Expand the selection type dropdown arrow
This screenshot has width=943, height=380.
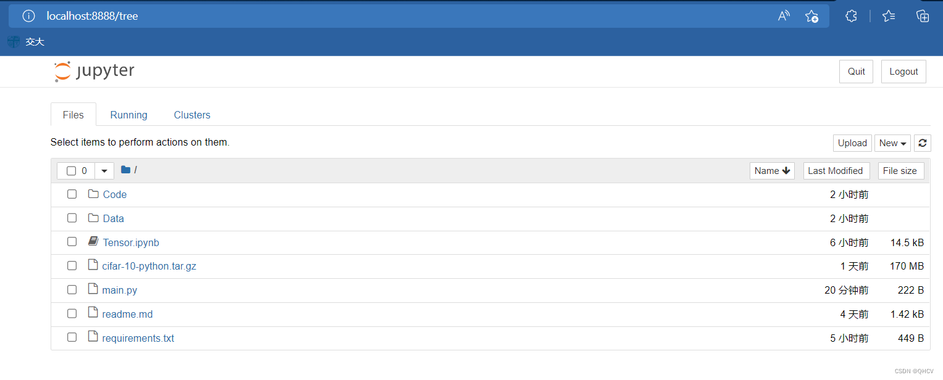(104, 171)
